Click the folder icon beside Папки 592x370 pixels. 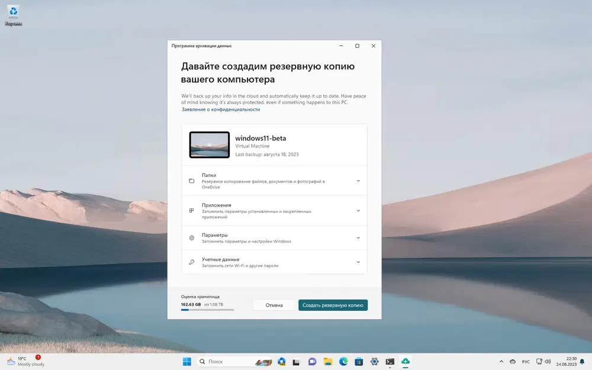(192, 181)
